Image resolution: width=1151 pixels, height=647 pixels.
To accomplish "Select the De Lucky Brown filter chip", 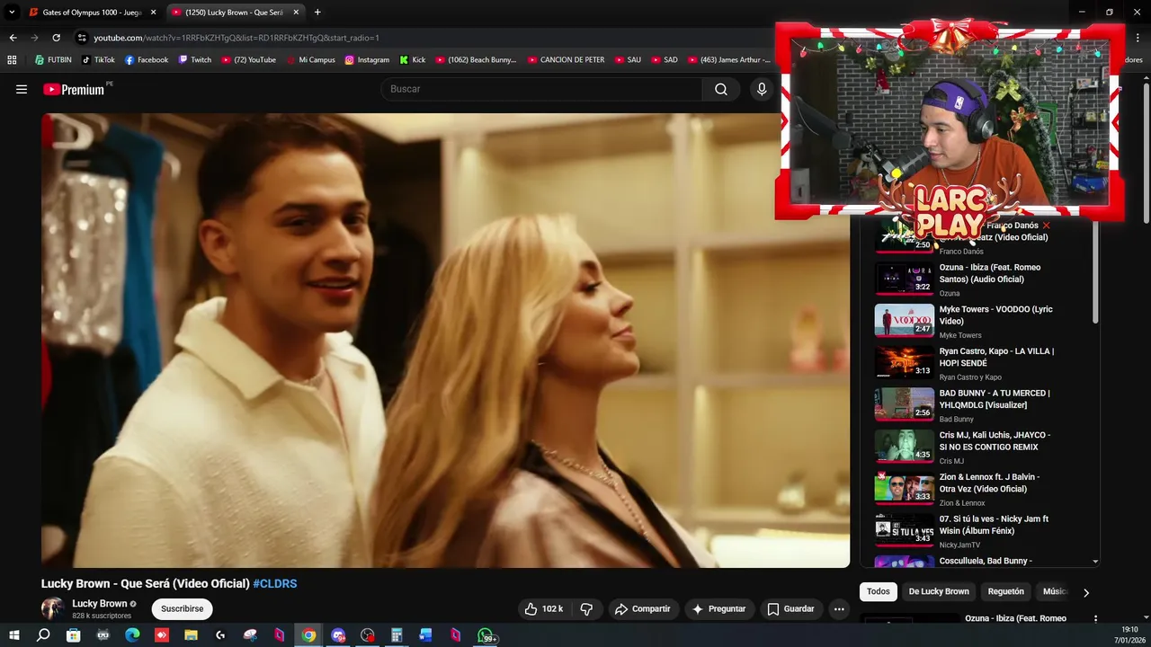I will click(x=939, y=591).
